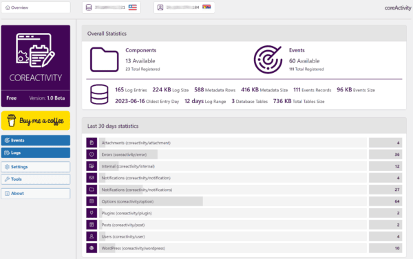Click the Users person icon
The height and width of the screenshot is (259, 413).
click(92, 236)
